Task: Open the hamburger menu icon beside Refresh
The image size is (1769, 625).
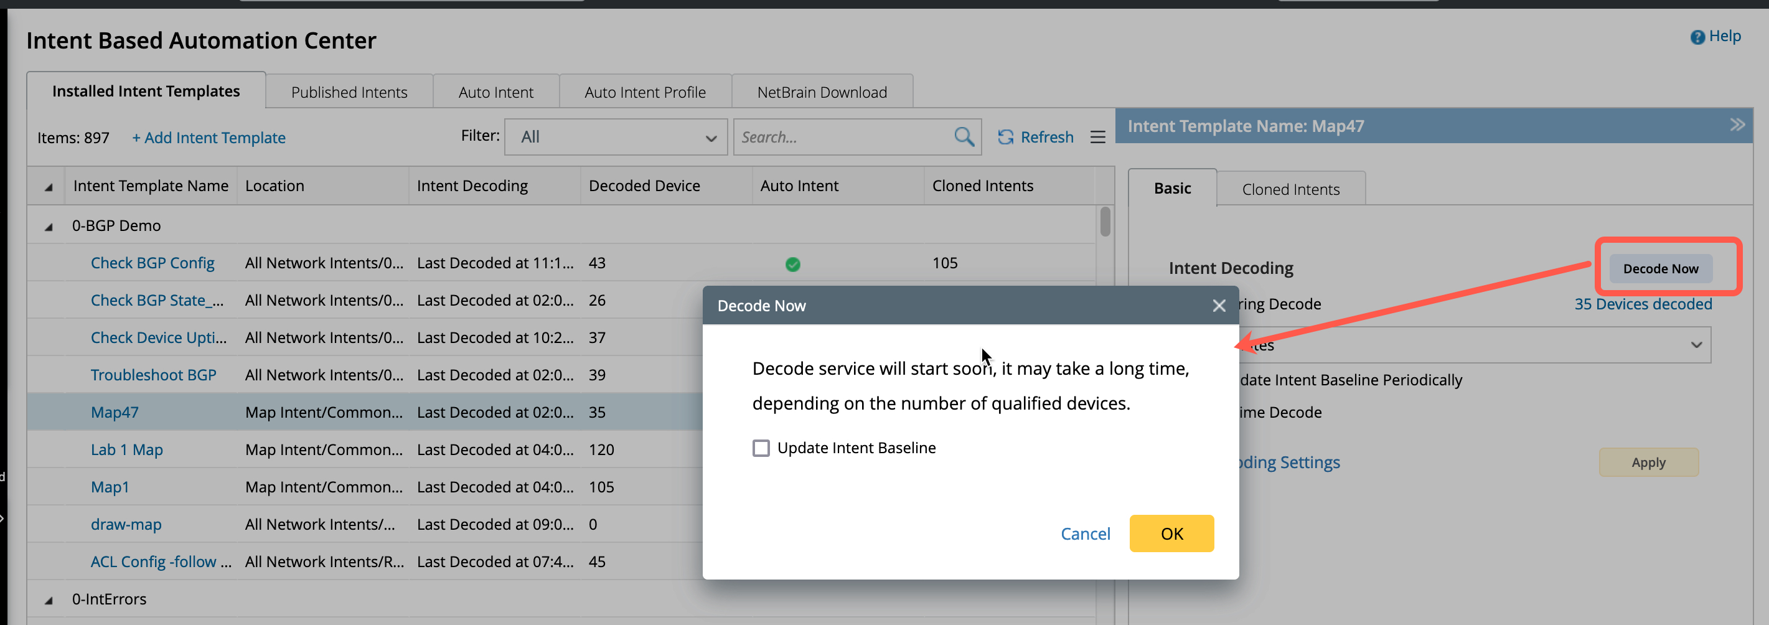Action: pos(1097,137)
